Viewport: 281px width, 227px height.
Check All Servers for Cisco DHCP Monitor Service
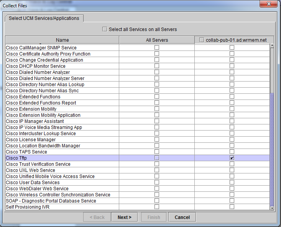tap(157, 66)
